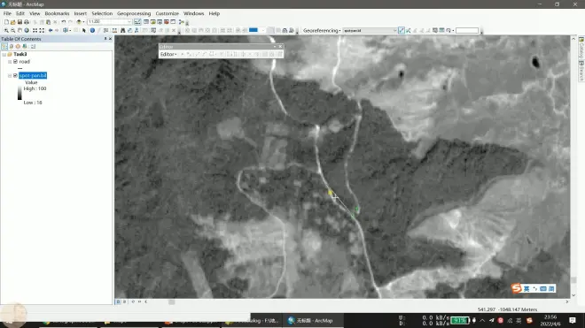Collapse the road layer entry
The image size is (585, 328).
pyautogui.click(x=10, y=62)
